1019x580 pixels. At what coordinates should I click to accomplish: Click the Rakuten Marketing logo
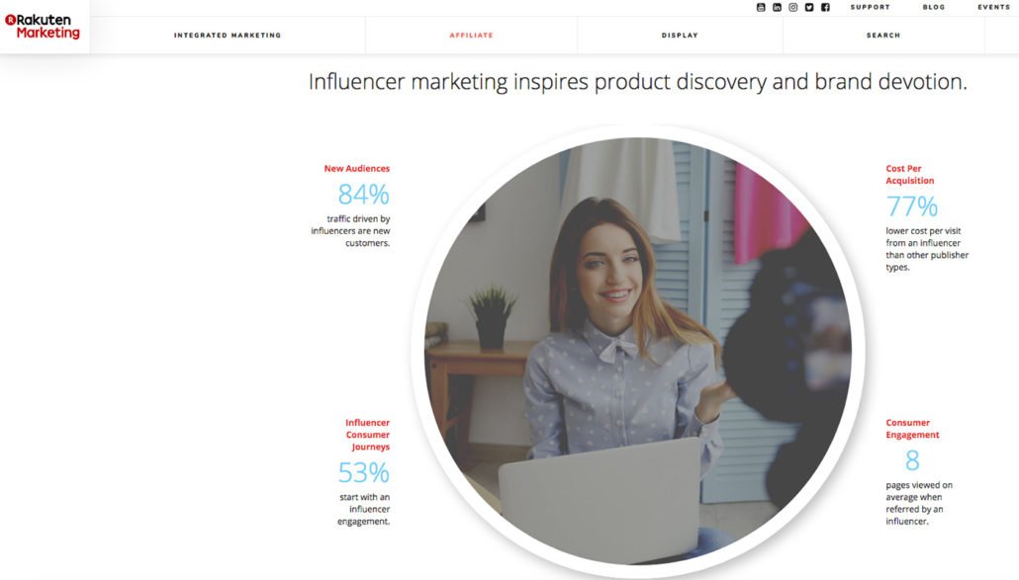tap(43, 27)
